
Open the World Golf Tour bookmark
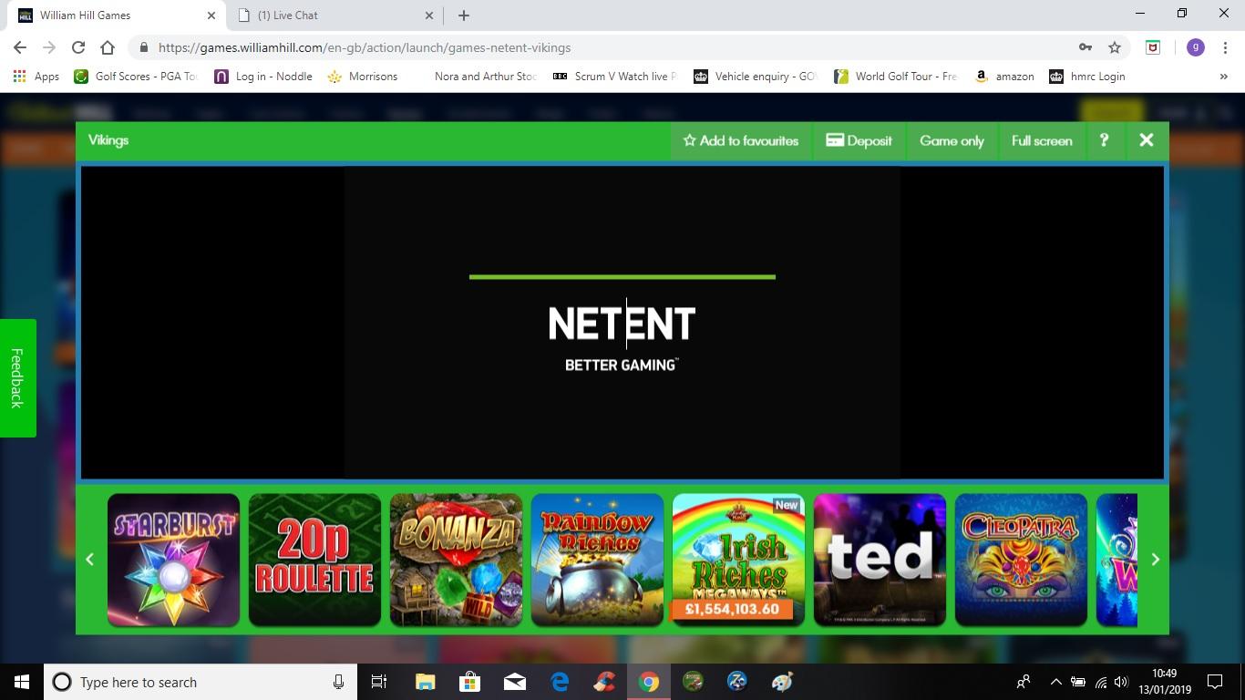(x=895, y=77)
